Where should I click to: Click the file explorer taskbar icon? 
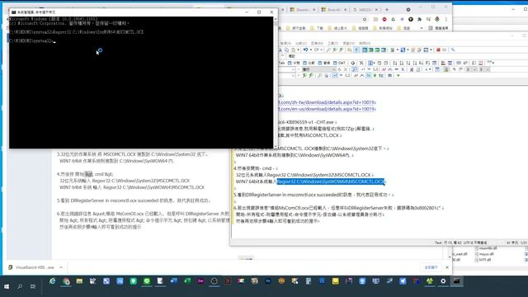coord(79,281)
